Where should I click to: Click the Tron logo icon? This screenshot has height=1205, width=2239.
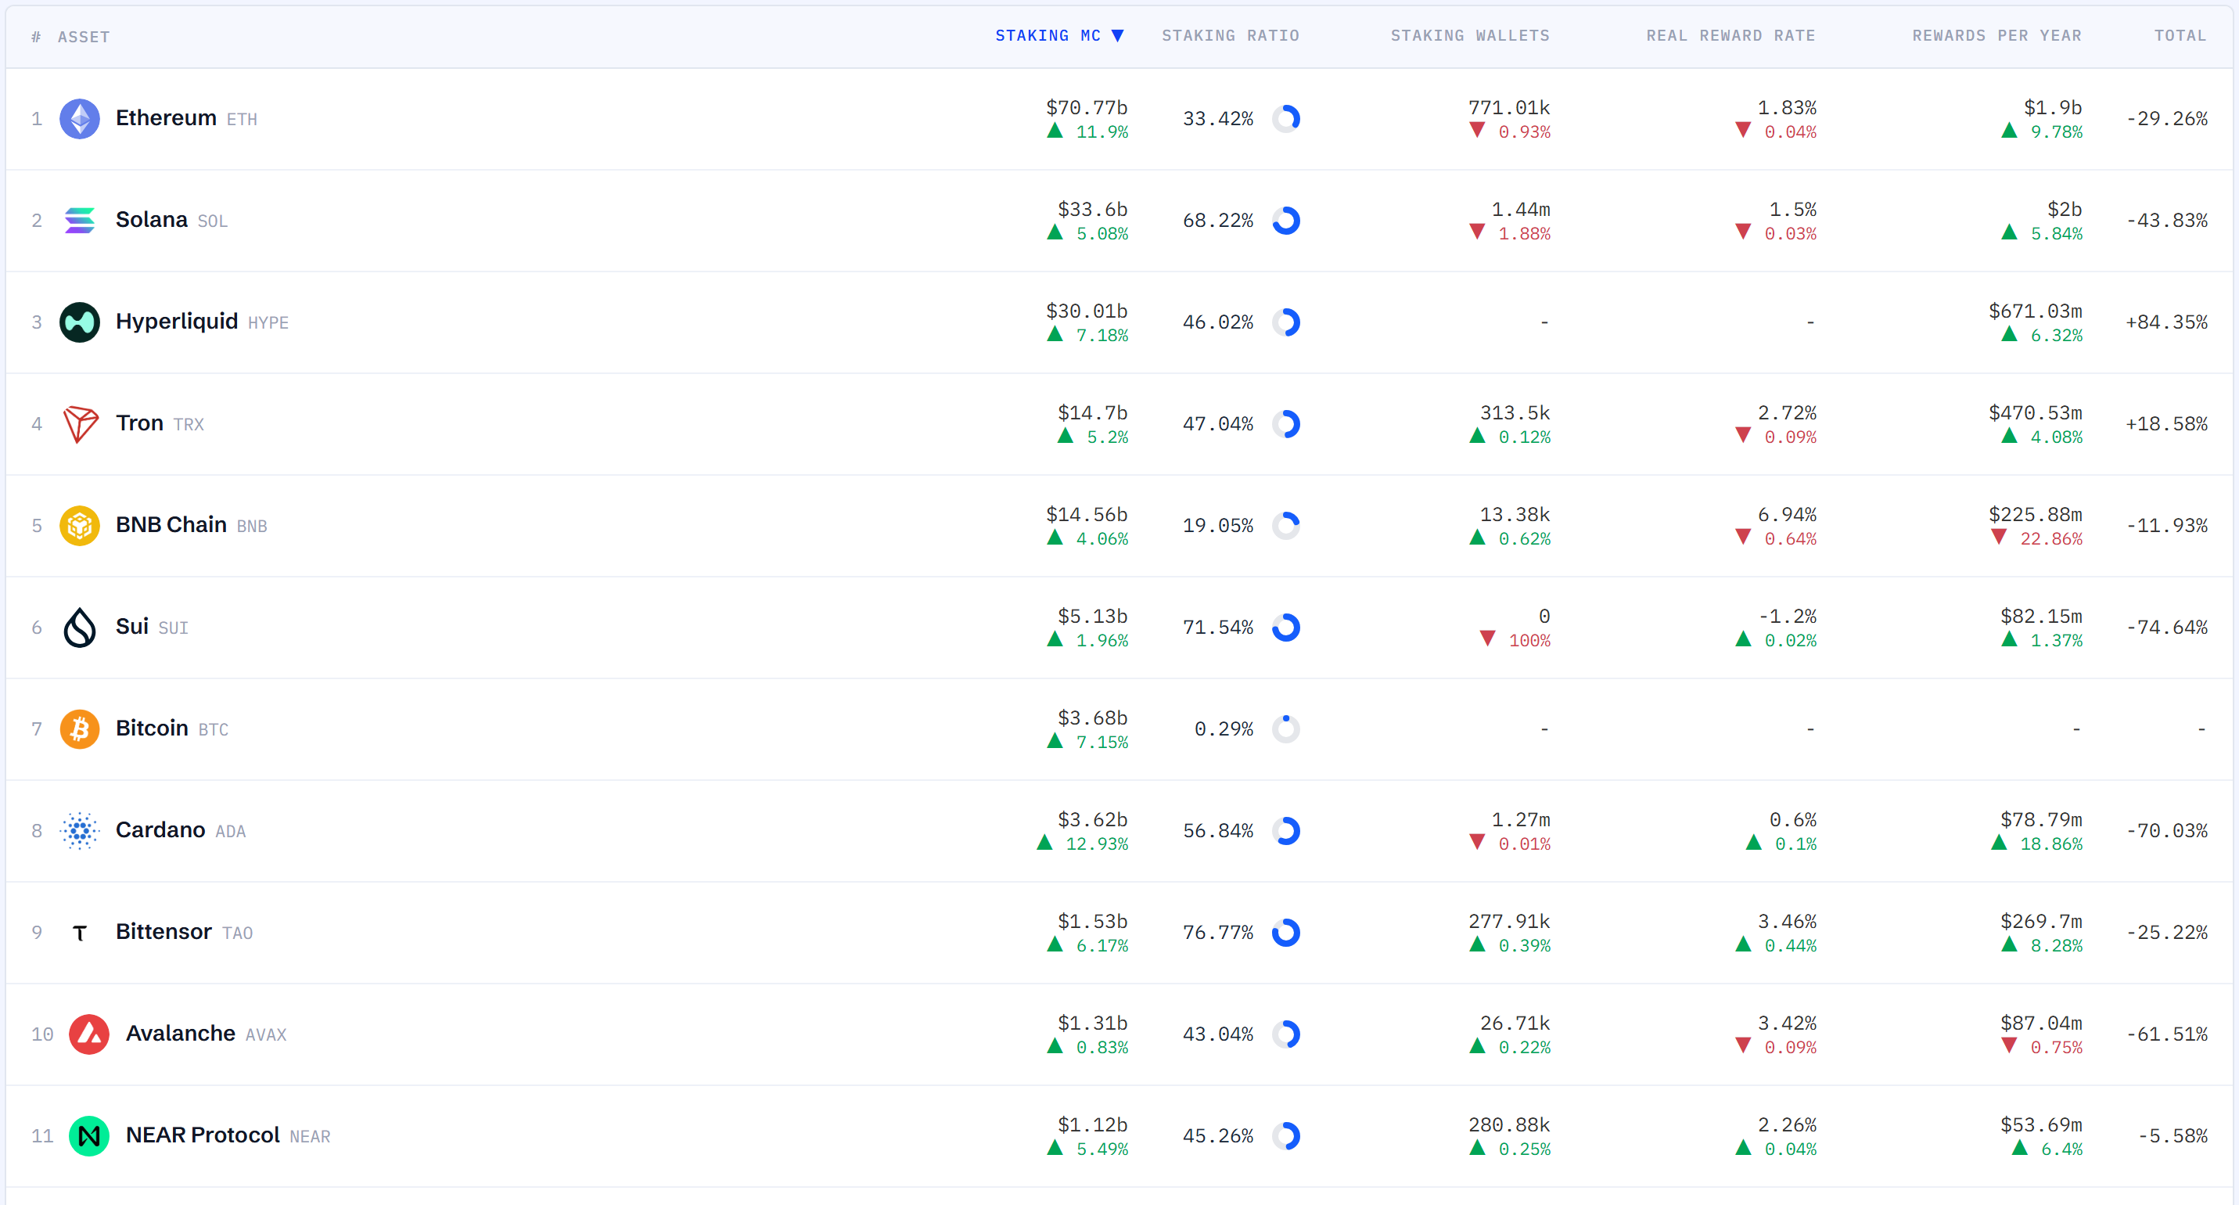click(79, 423)
